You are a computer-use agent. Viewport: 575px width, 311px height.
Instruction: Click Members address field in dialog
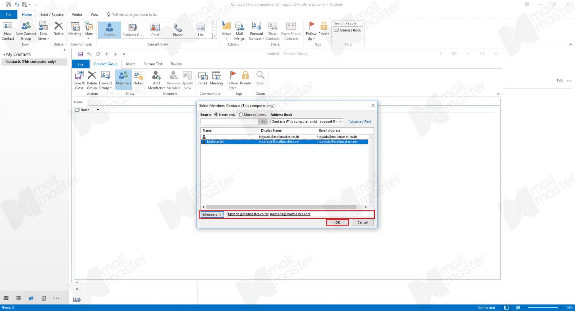[300, 214]
